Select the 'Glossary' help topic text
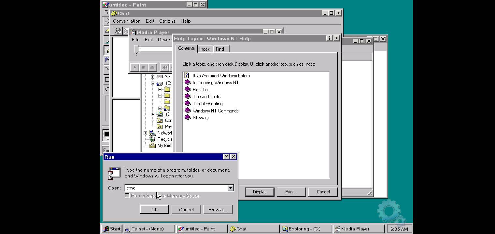The image size is (495, 234). 200,118
